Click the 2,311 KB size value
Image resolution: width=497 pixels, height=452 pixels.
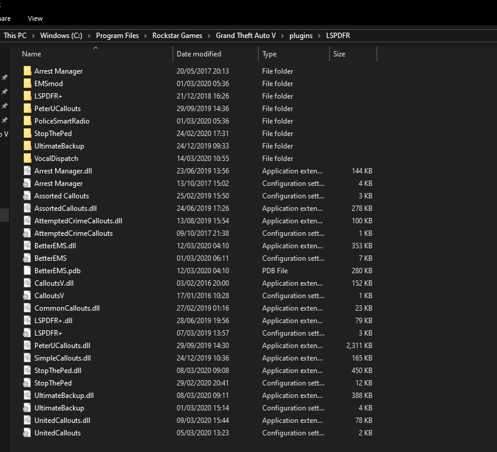[359, 345]
